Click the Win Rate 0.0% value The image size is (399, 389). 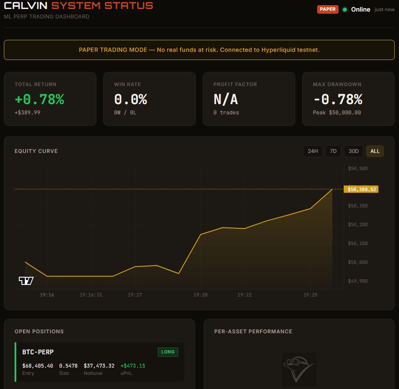(131, 99)
